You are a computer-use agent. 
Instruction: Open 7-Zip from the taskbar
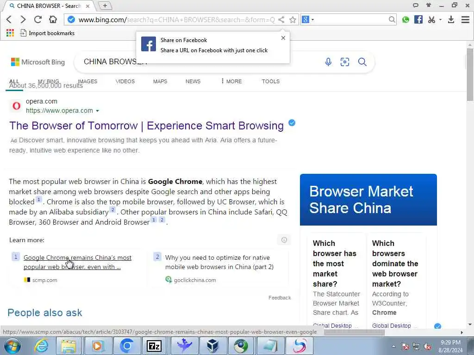[154, 346]
